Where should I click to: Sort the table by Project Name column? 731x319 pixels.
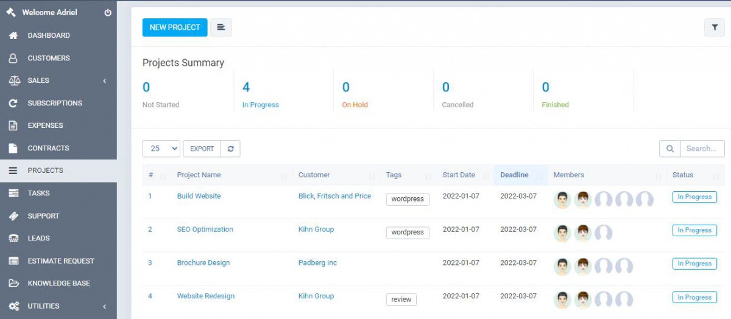(199, 175)
